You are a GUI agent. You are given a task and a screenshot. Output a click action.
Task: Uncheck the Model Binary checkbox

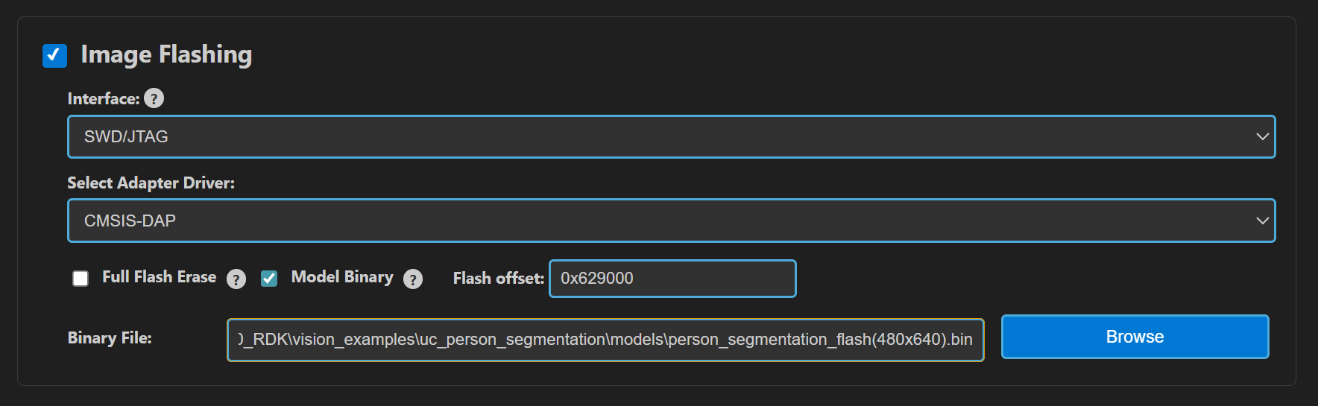click(269, 279)
